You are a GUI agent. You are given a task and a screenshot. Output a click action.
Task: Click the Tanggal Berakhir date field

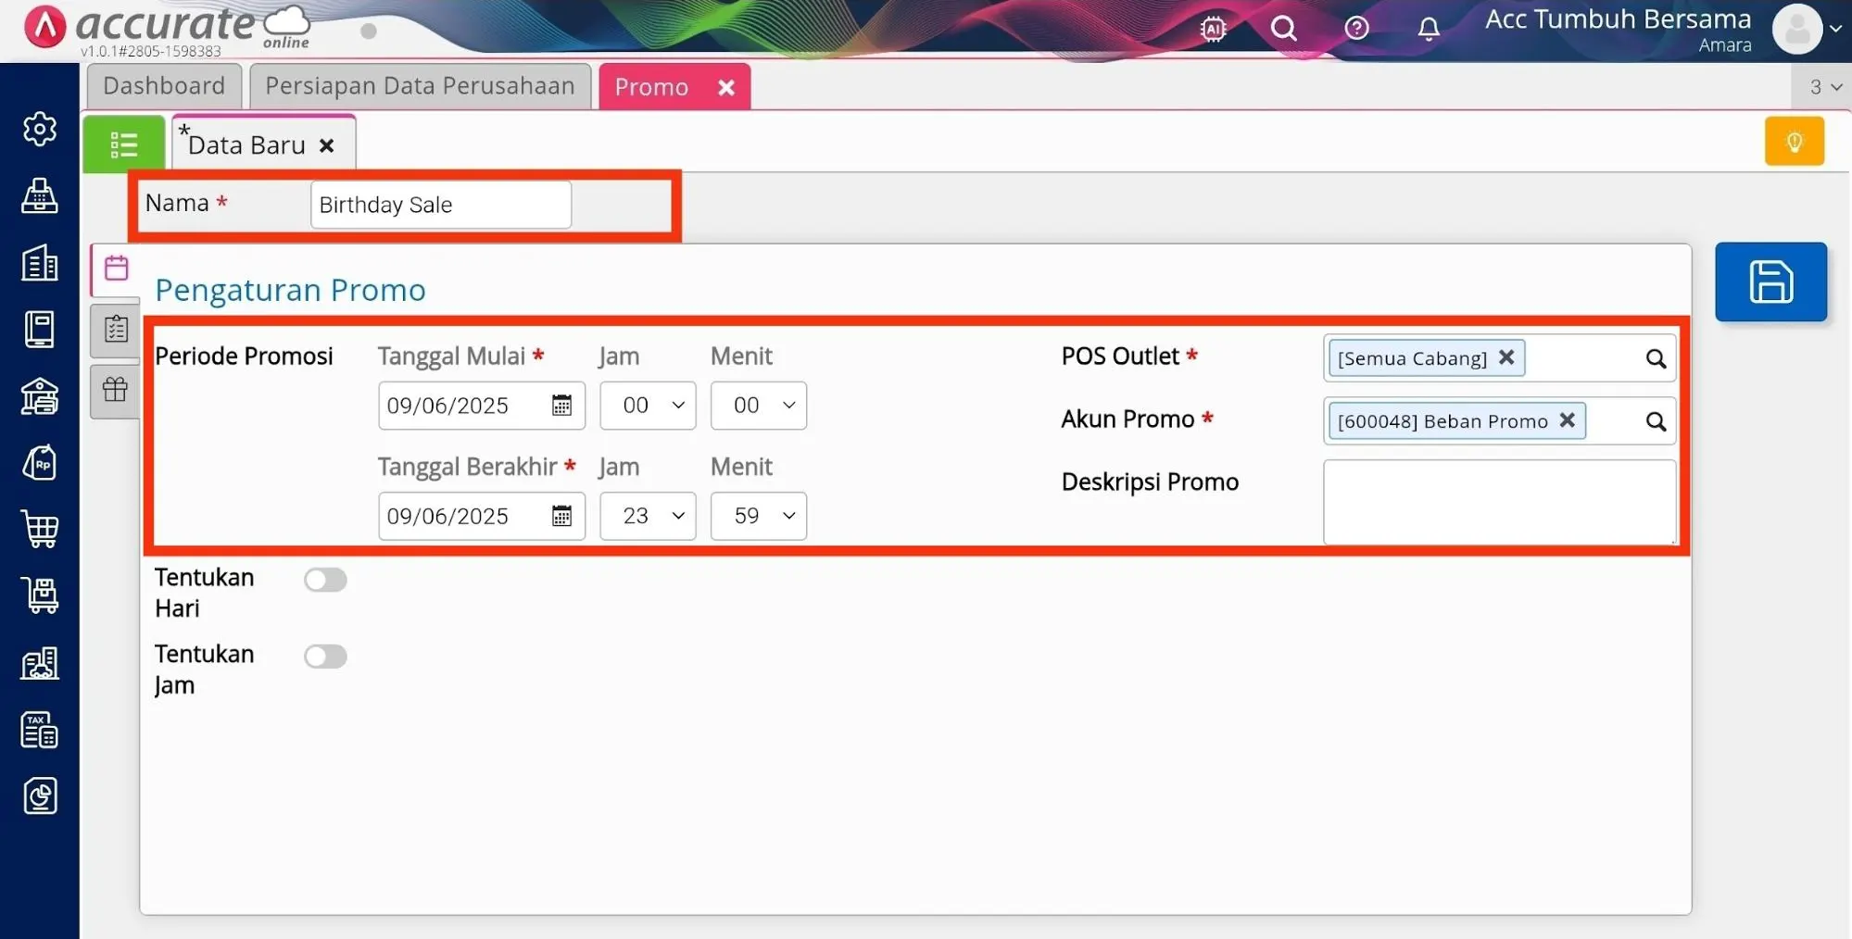tap(482, 516)
